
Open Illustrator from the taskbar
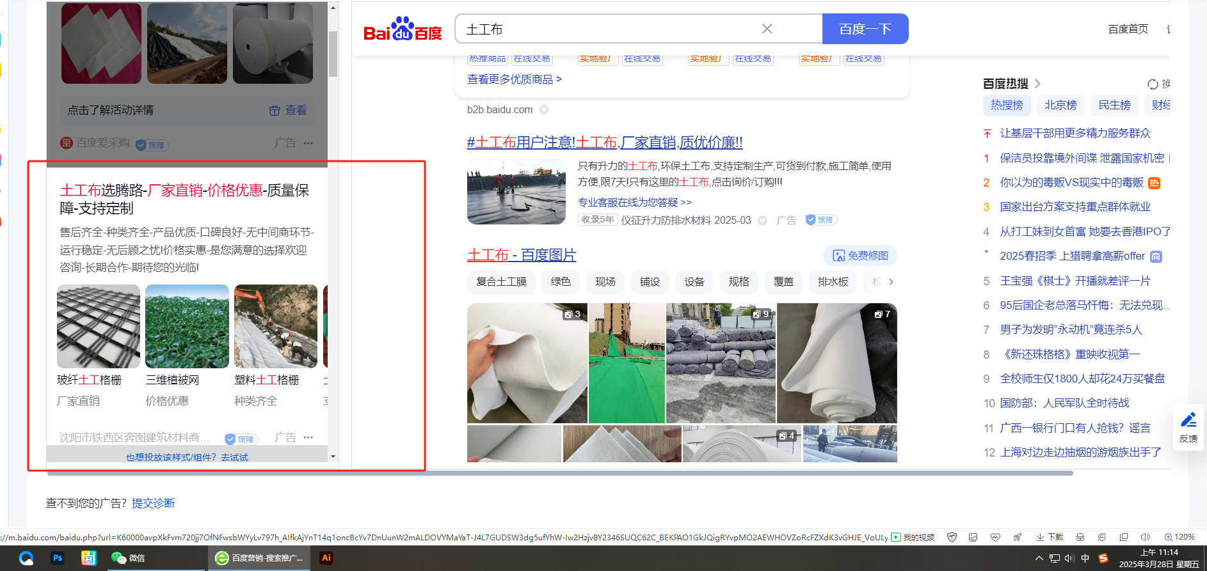[x=326, y=558]
